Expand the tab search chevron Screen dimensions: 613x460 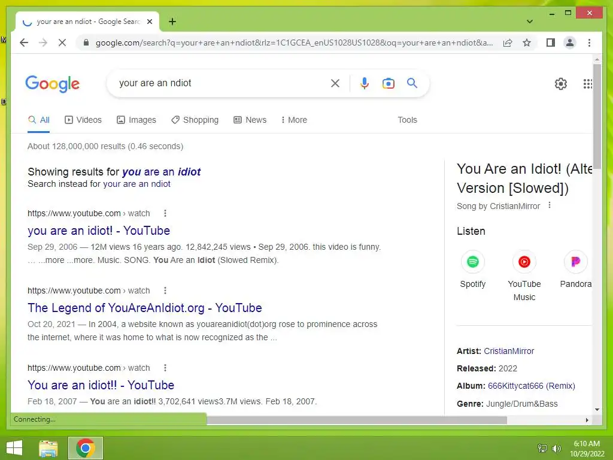pos(530,22)
